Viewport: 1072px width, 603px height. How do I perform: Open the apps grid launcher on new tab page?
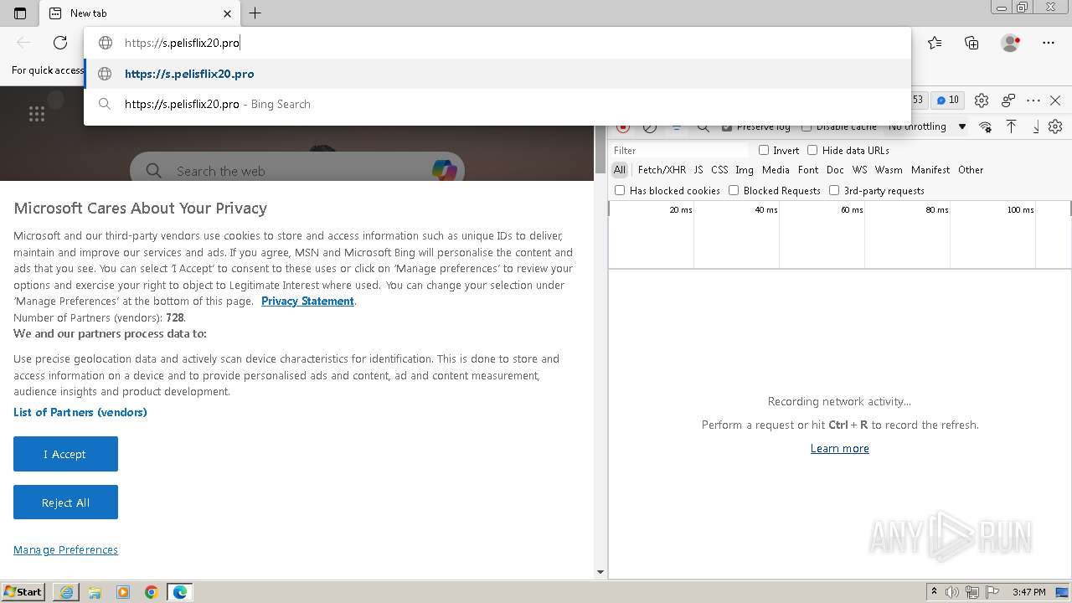pos(37,114)
